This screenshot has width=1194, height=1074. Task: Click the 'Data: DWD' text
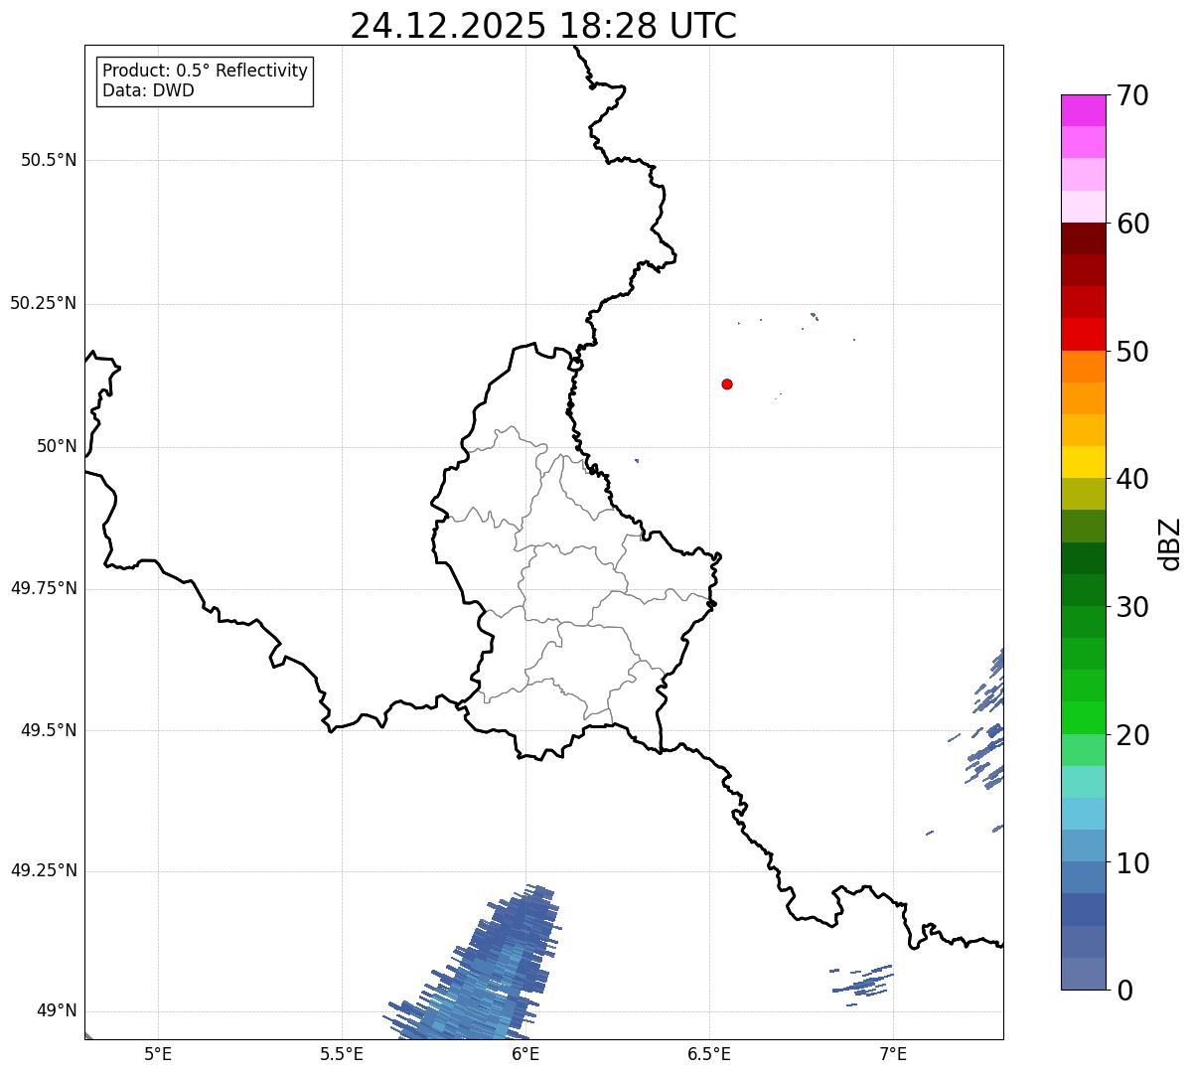pos(148,90)
